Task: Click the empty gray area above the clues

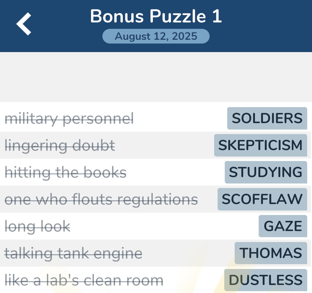Action: 156,77
